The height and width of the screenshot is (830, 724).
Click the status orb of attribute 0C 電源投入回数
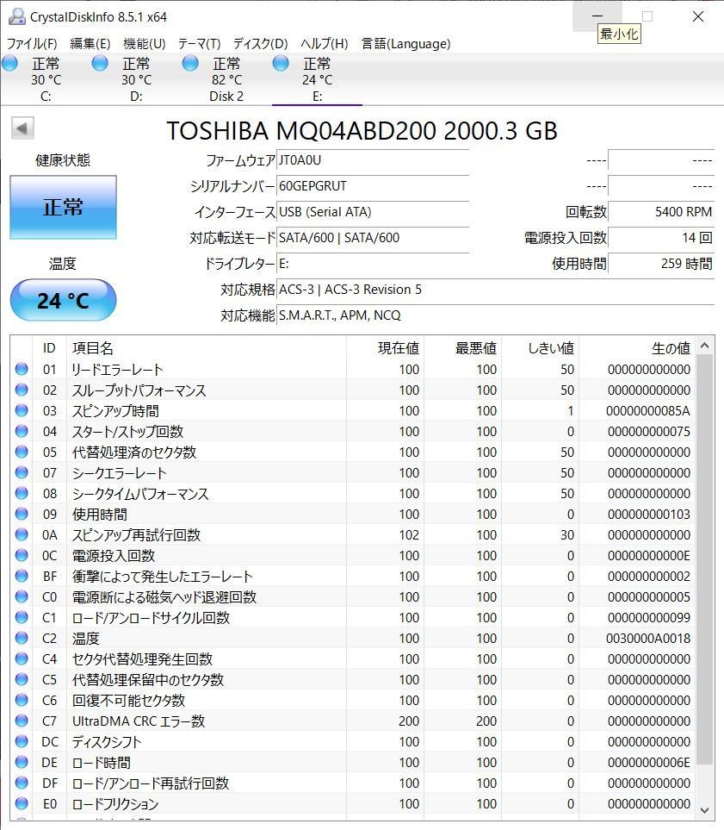[22, 555]
